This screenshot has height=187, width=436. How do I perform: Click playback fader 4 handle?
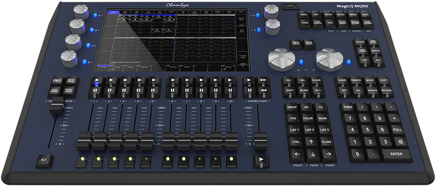(131, 141)
